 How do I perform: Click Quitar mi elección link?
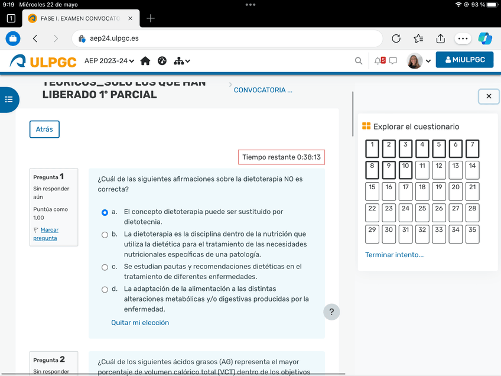click(x=140, y=323)
